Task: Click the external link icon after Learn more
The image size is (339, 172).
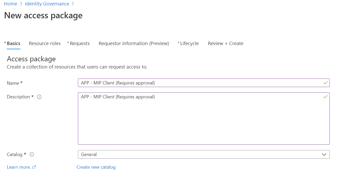Action: point(34,167)
